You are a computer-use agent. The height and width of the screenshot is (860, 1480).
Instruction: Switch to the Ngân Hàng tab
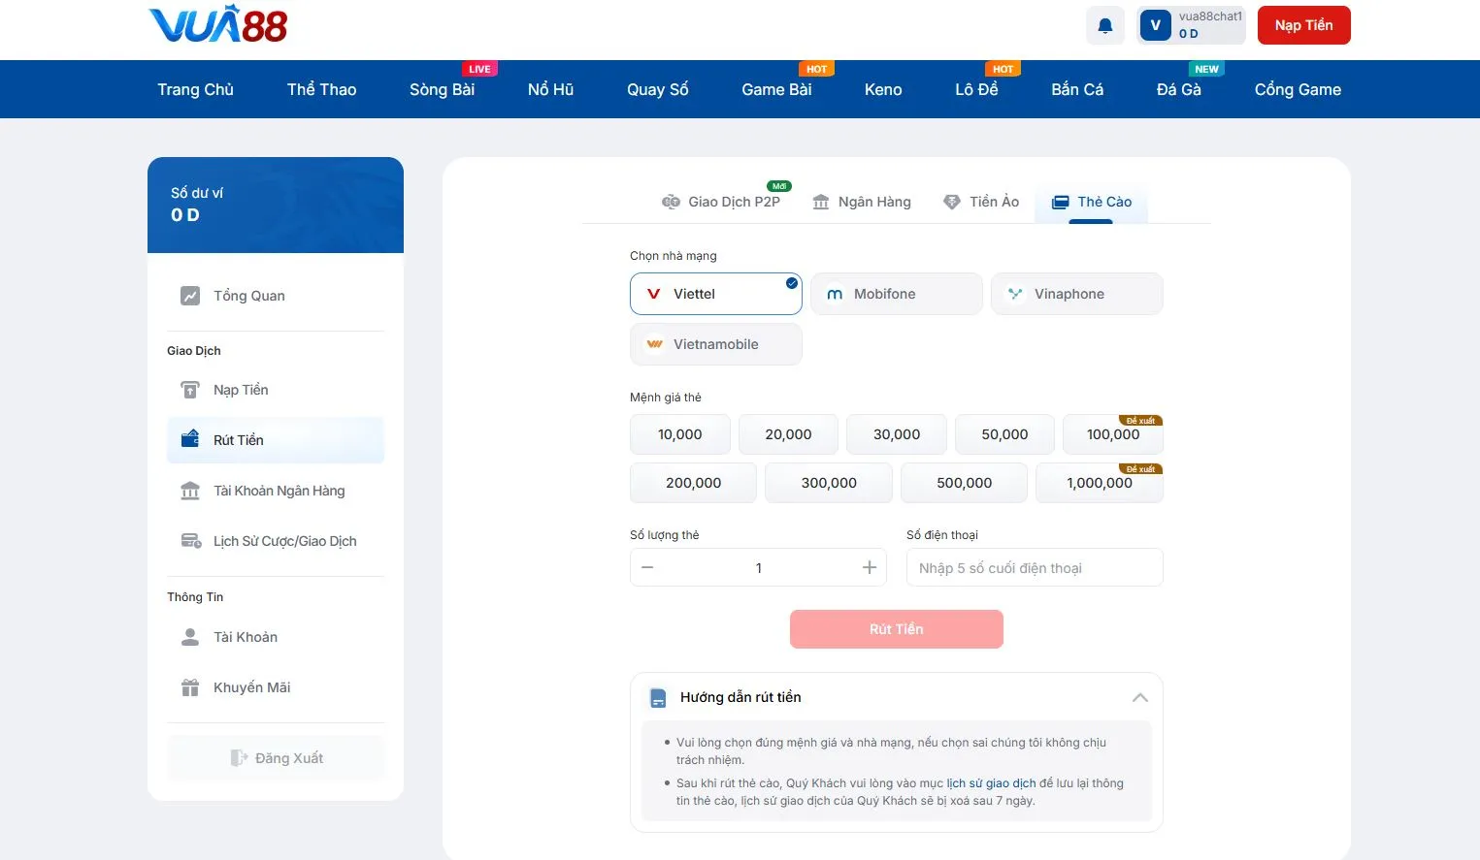(862, 202)
